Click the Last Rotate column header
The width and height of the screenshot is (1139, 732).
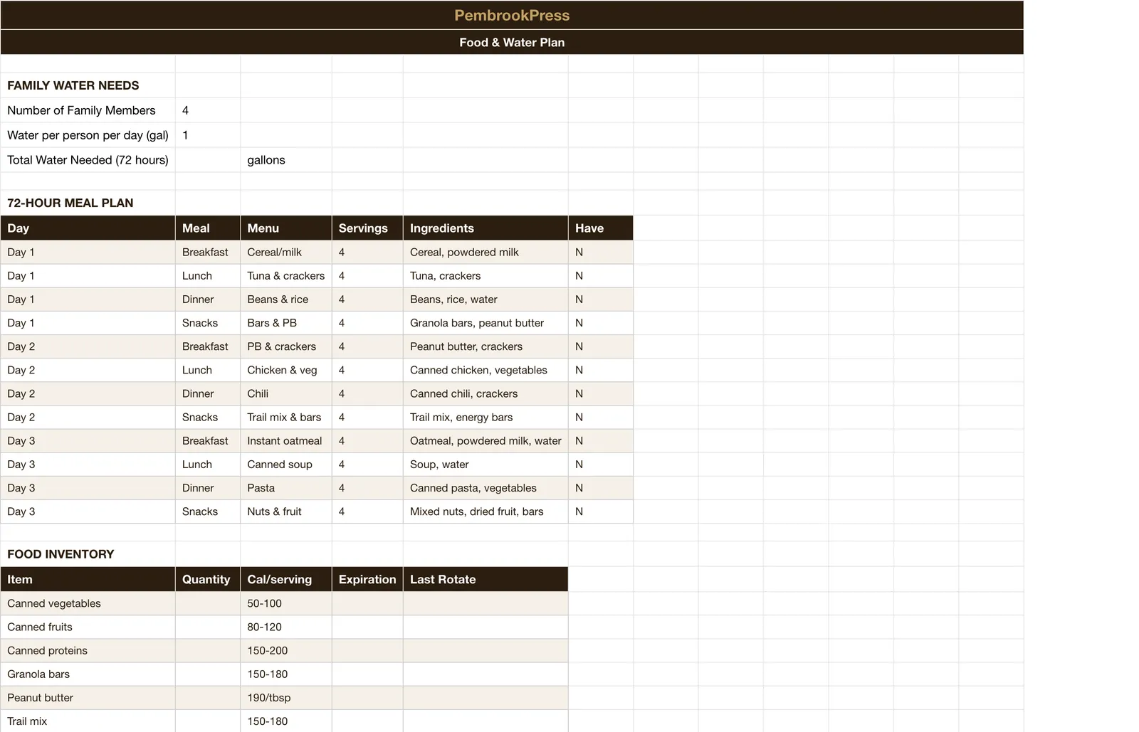pos(485,580)
